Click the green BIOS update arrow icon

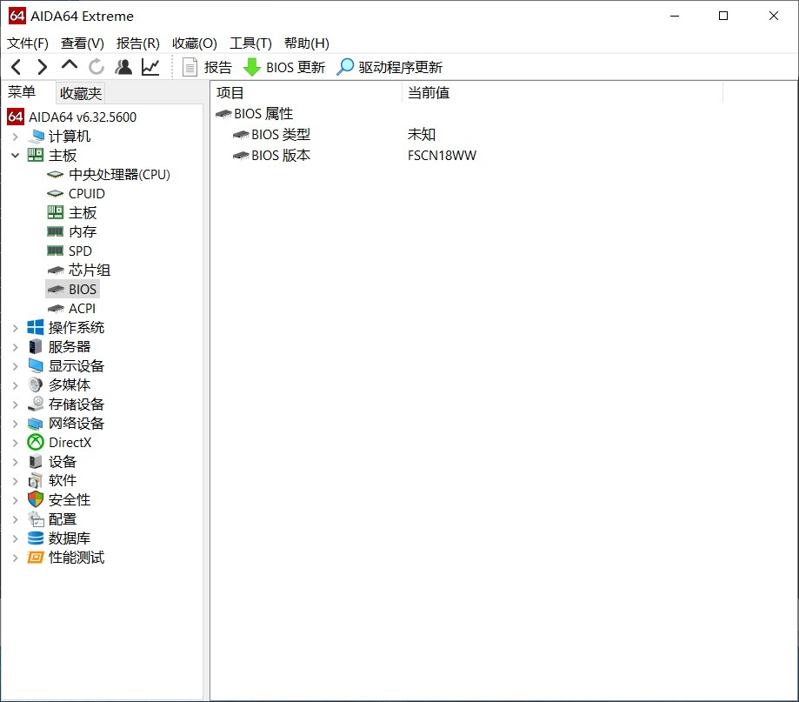(x=252, y=67)
